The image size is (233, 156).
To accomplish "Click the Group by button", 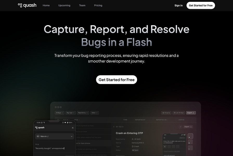I will pos(166,113).
